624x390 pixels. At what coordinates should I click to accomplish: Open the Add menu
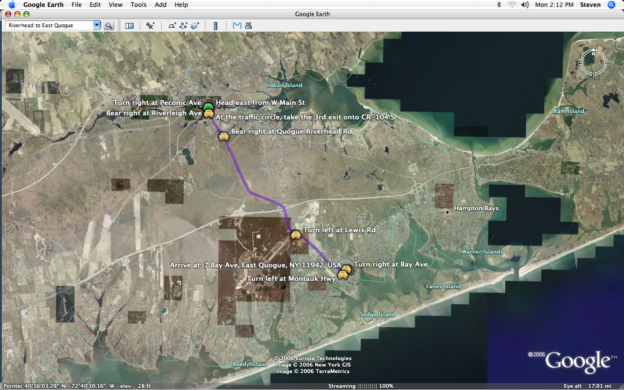click(x=160, y=5)
